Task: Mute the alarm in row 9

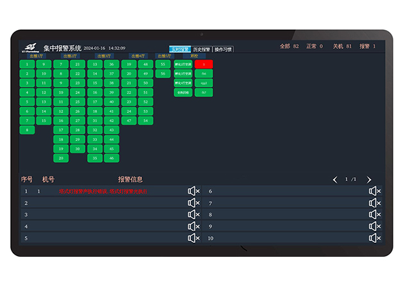Action: 375,226
